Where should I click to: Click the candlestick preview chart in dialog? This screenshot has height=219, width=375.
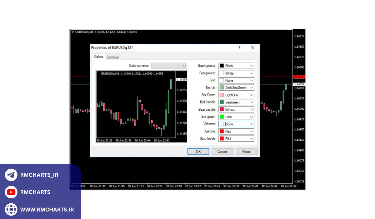[x=136, y=106]
